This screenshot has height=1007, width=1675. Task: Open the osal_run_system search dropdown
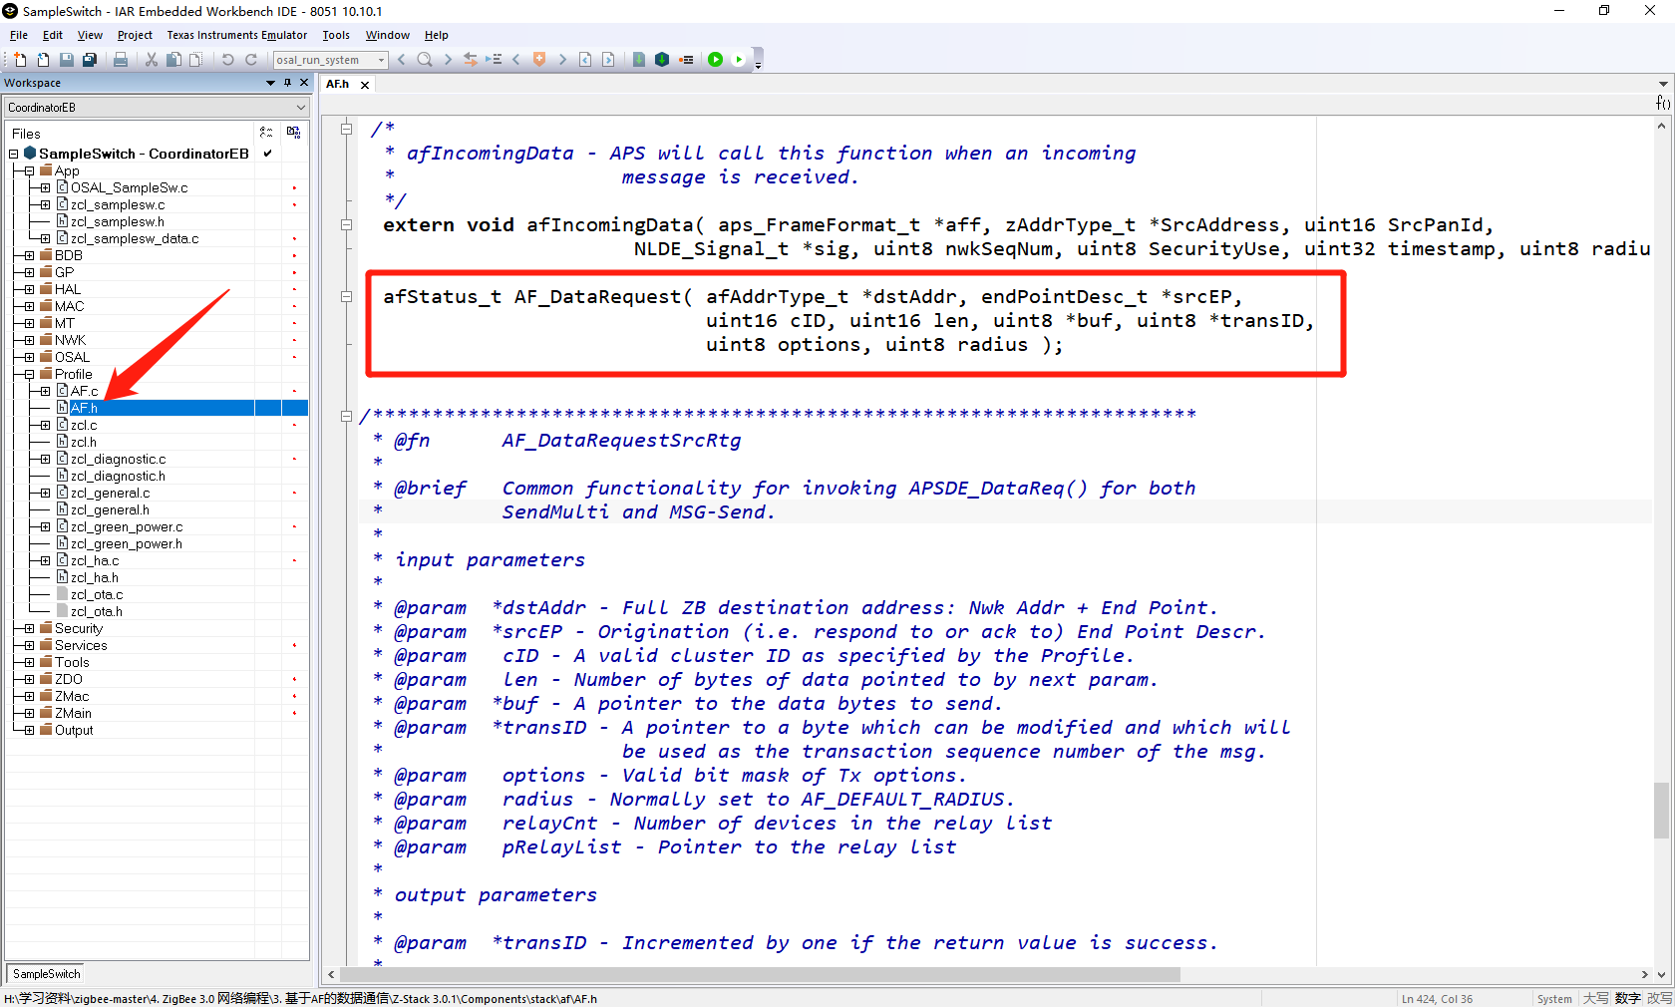381,60
